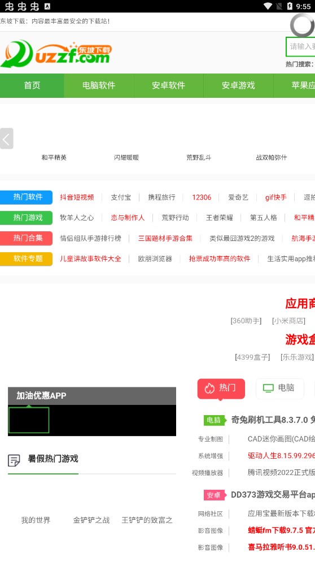
Task: Click the 软件专题 yellow label
Action: click(x=26, y=258)
